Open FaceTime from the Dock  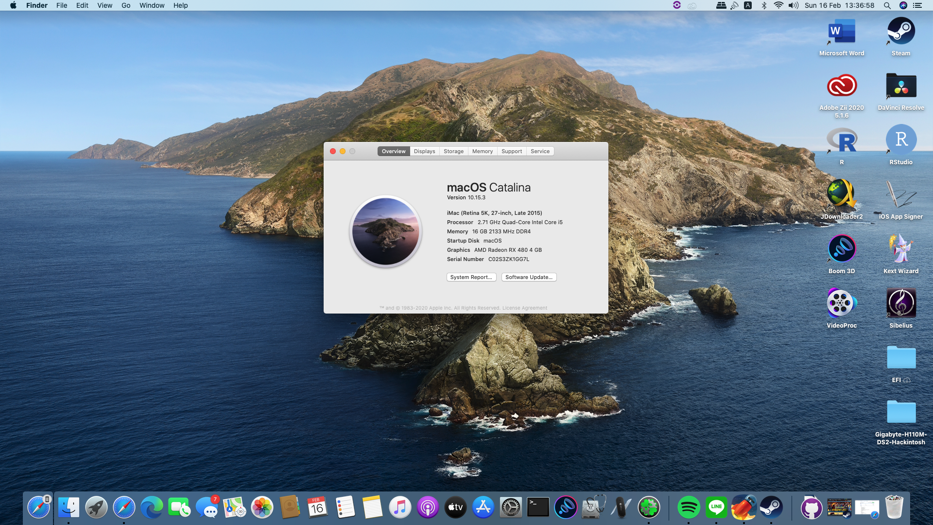[x=179, y=507]
